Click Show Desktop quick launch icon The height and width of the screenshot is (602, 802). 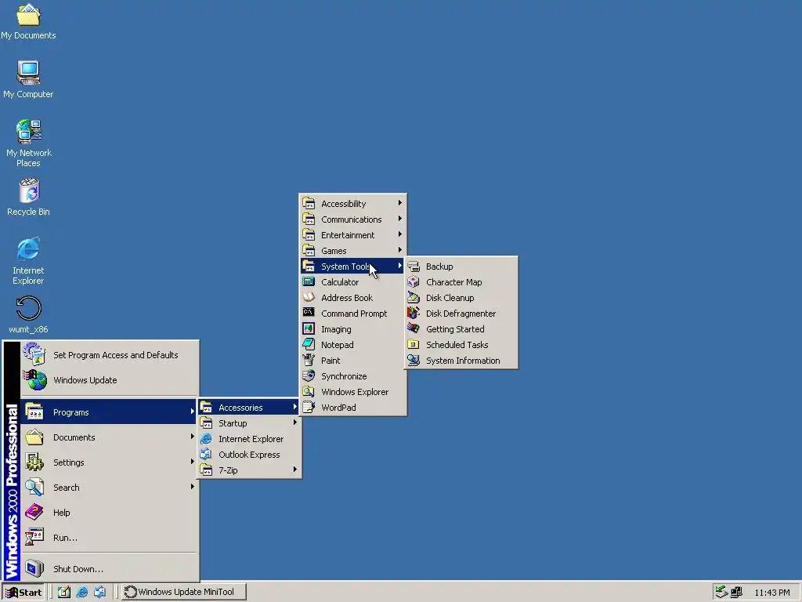point(64,592)
